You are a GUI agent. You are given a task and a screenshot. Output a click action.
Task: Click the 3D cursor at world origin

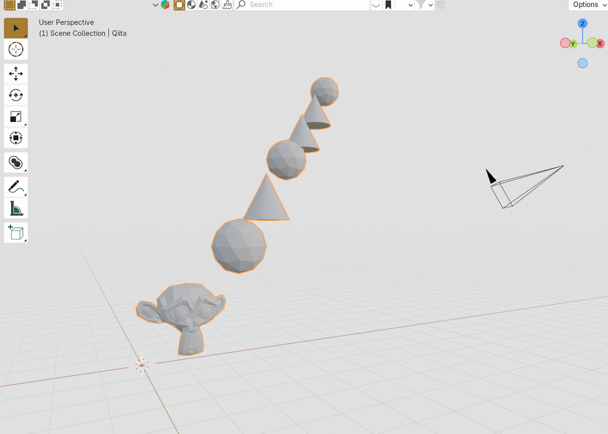point(142,365)
